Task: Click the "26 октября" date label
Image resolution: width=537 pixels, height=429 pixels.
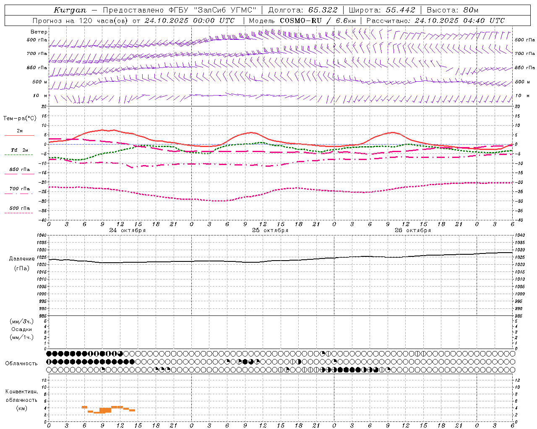Action: pos(413,230)
